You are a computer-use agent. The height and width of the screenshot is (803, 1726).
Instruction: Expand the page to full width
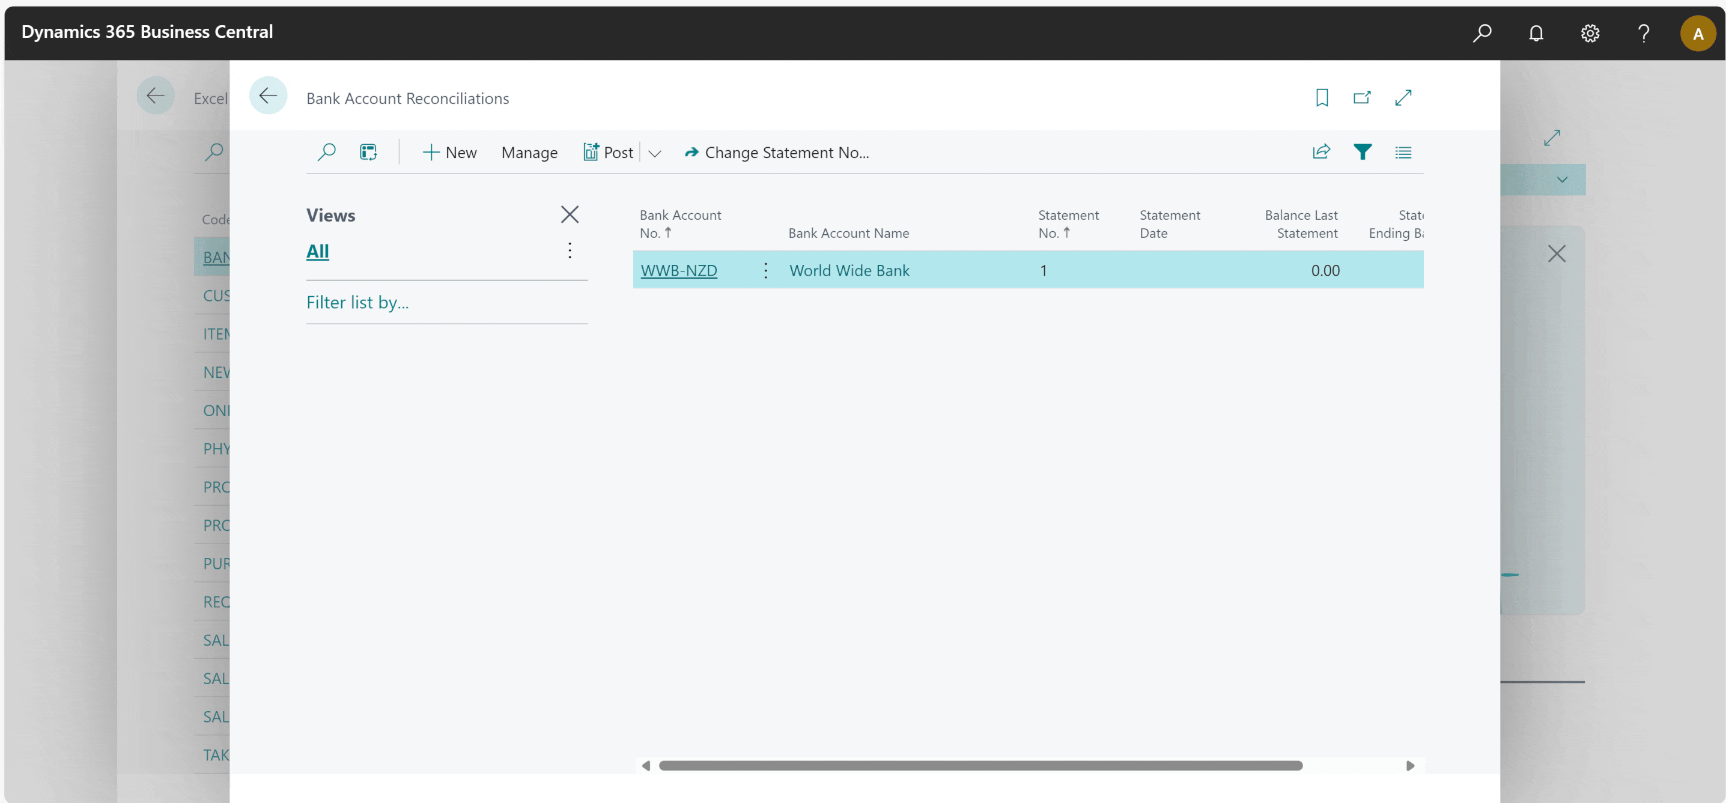coord(1402,98)
